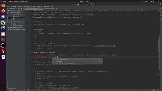Open the Run tool window
The image size is (162, 91).
24,90
